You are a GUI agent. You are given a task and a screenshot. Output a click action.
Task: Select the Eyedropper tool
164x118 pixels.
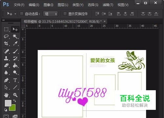[15, 43]
